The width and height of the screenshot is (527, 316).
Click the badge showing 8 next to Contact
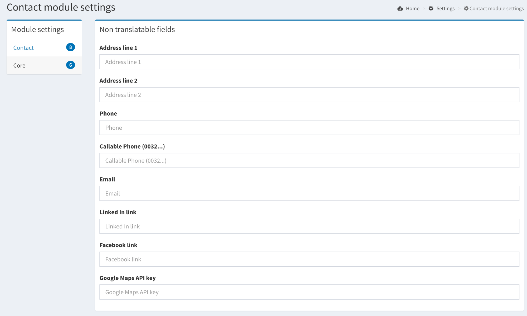point(70,47)
